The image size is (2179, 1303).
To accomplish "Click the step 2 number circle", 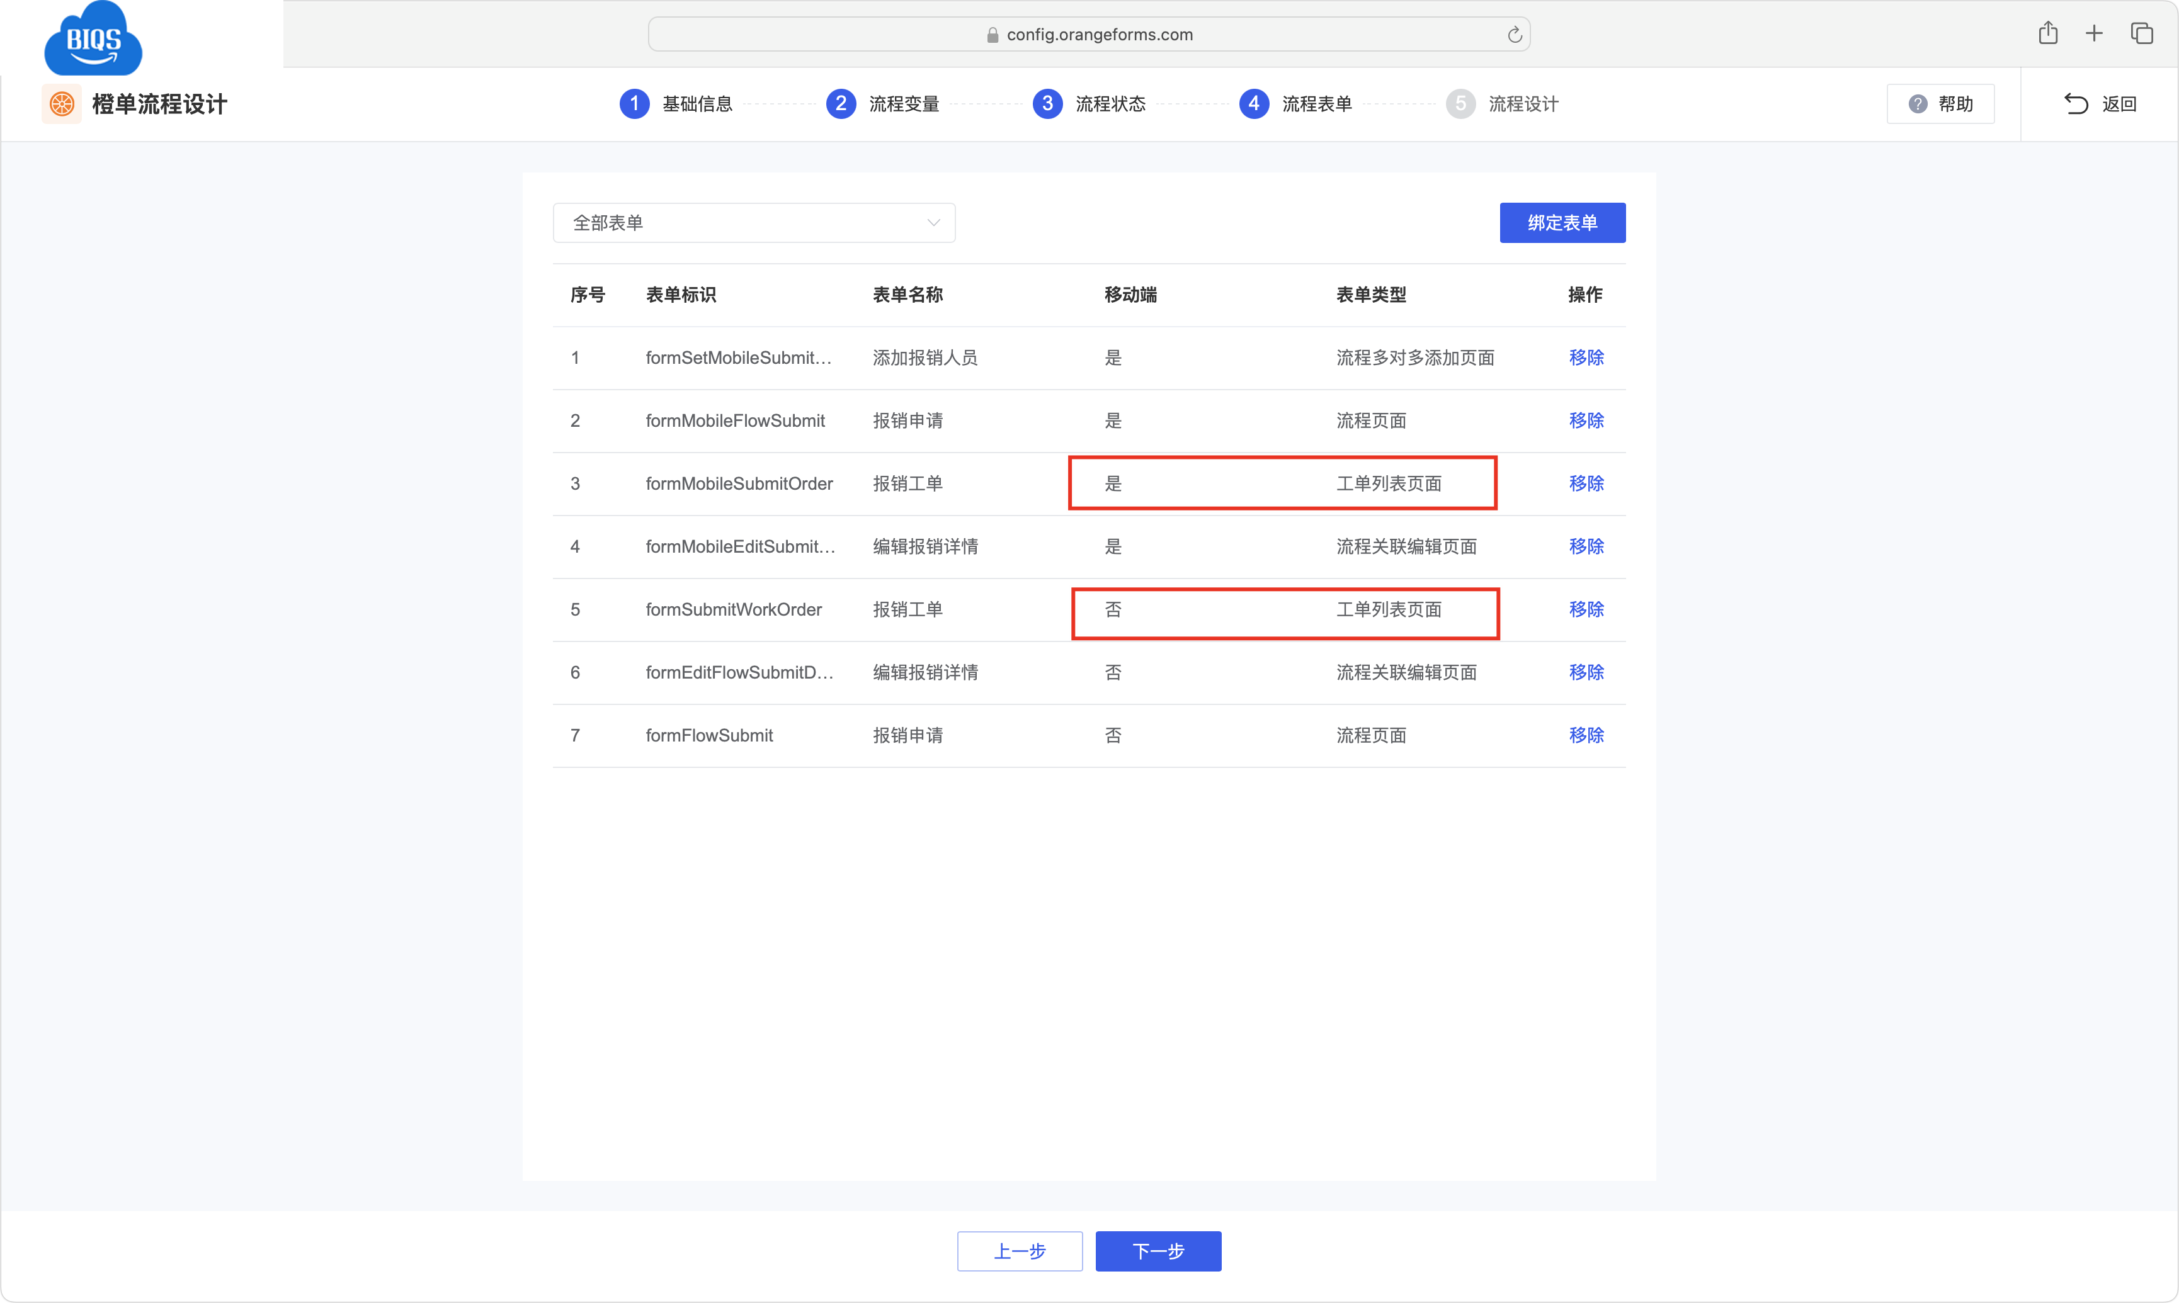I will click(841, 104).
